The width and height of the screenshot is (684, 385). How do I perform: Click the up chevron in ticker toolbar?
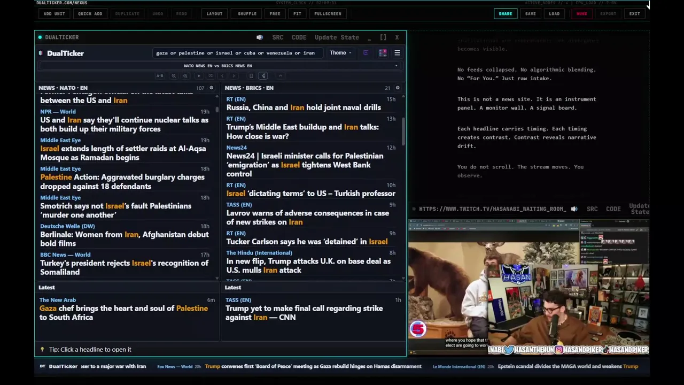[280, 76]
